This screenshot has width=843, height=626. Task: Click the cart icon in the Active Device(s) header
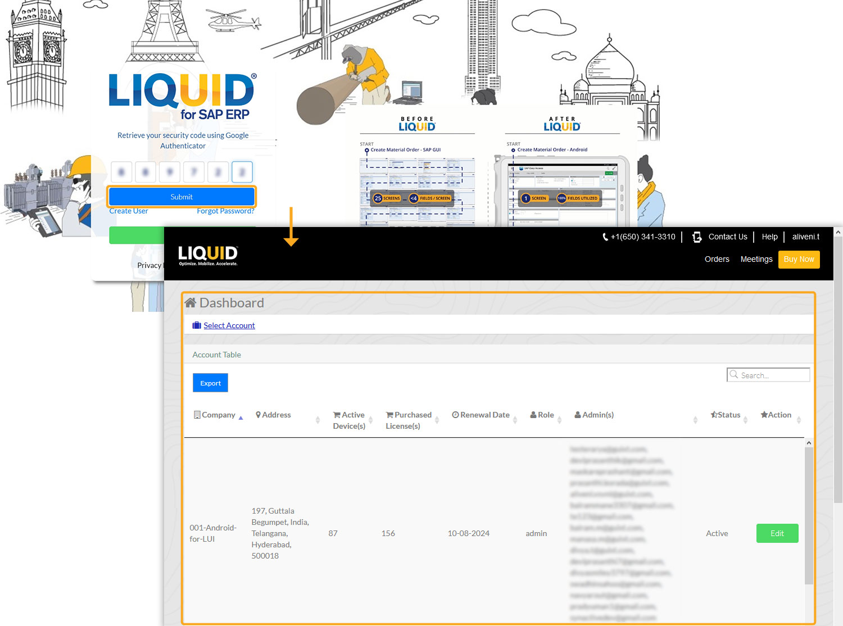click(x=337, y=415)
